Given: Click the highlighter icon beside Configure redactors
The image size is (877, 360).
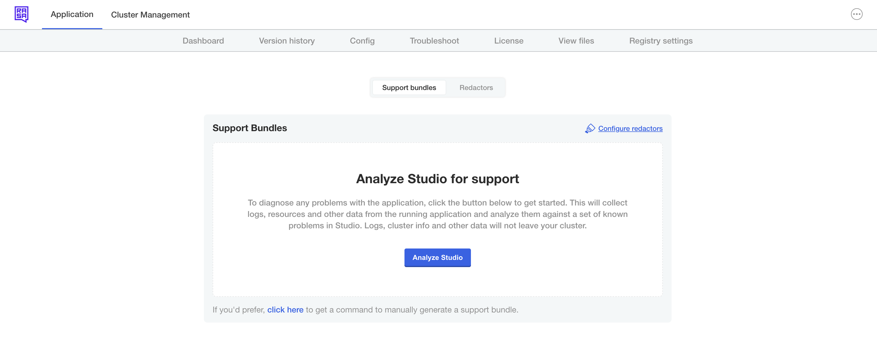Looking at the screenshot, I should coord(590,128).
